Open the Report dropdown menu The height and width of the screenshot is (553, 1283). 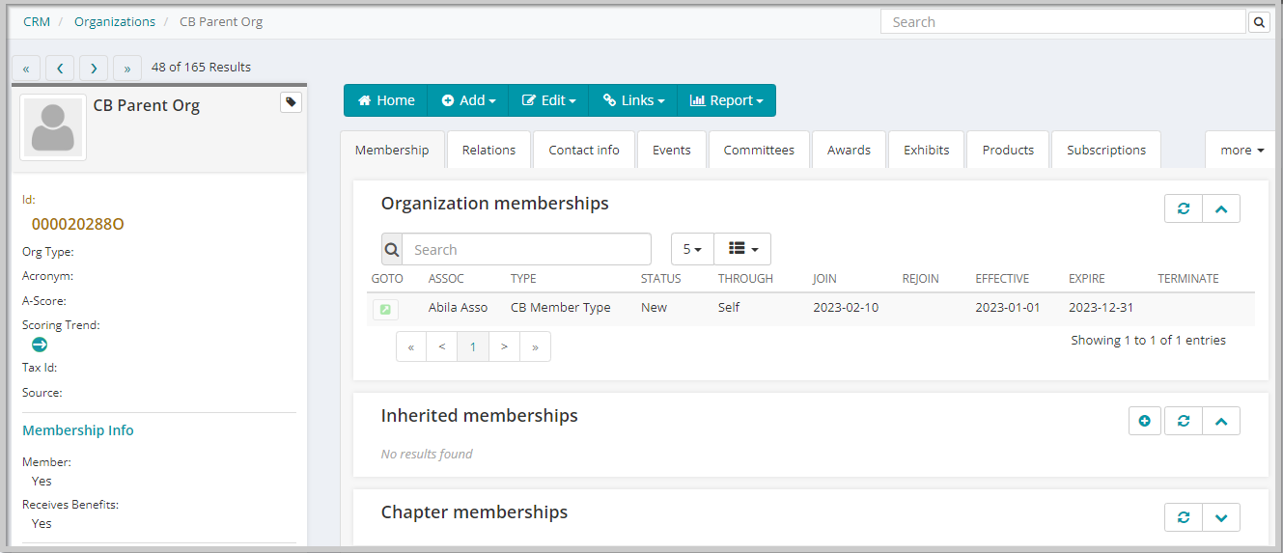[x=727, y=100]
